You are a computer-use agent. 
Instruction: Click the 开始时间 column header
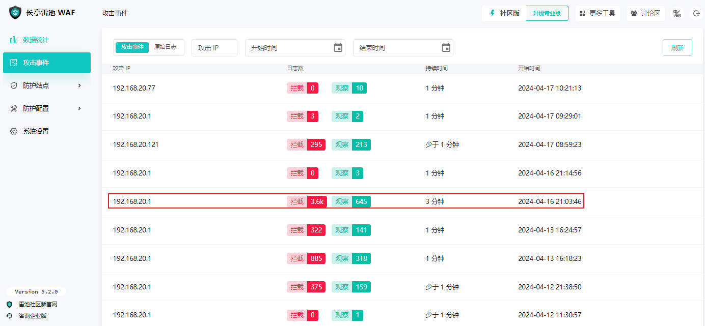click(529, 68)
